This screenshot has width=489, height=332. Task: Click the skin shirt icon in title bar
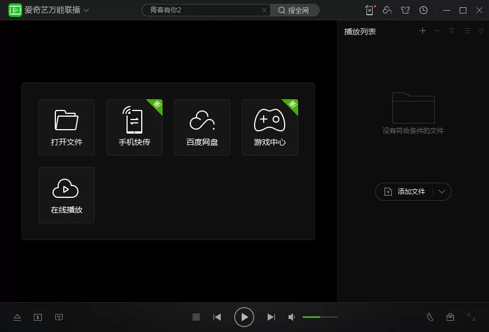(405, 10)
